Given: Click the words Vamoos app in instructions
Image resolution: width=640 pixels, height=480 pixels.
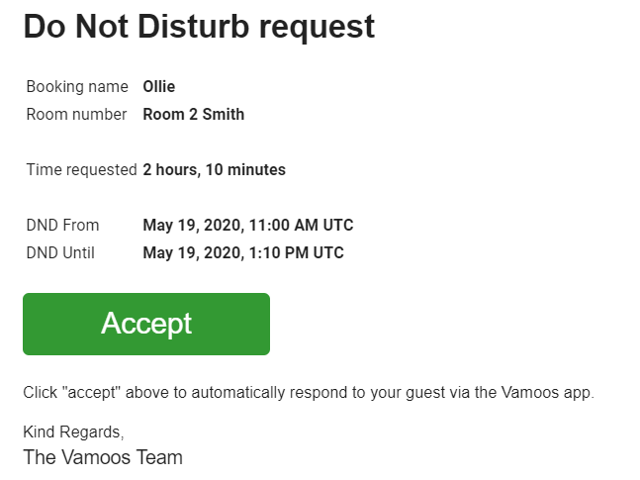Looking at the screenshot, I should pyautogui.click(x=546, y=393).
